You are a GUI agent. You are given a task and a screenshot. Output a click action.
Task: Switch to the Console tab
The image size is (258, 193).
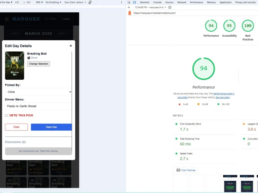[157, 2]
